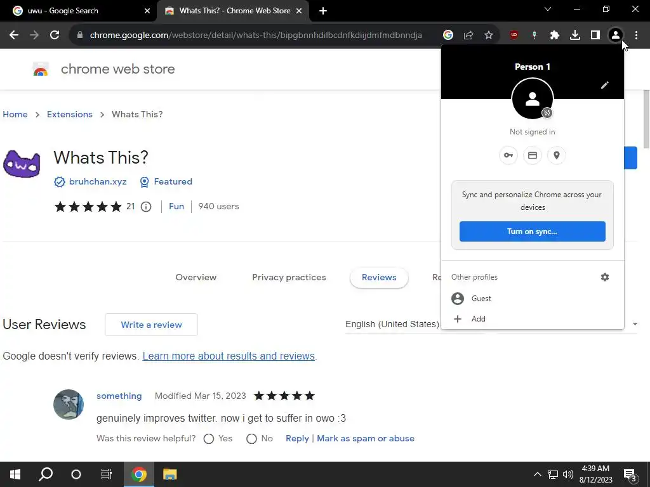
Task: Reload the current page
Action: (x=55, y=35)
